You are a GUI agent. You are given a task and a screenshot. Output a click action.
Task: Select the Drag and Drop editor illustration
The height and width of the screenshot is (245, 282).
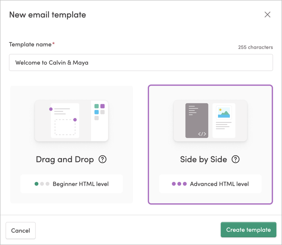tap(72, 121)
